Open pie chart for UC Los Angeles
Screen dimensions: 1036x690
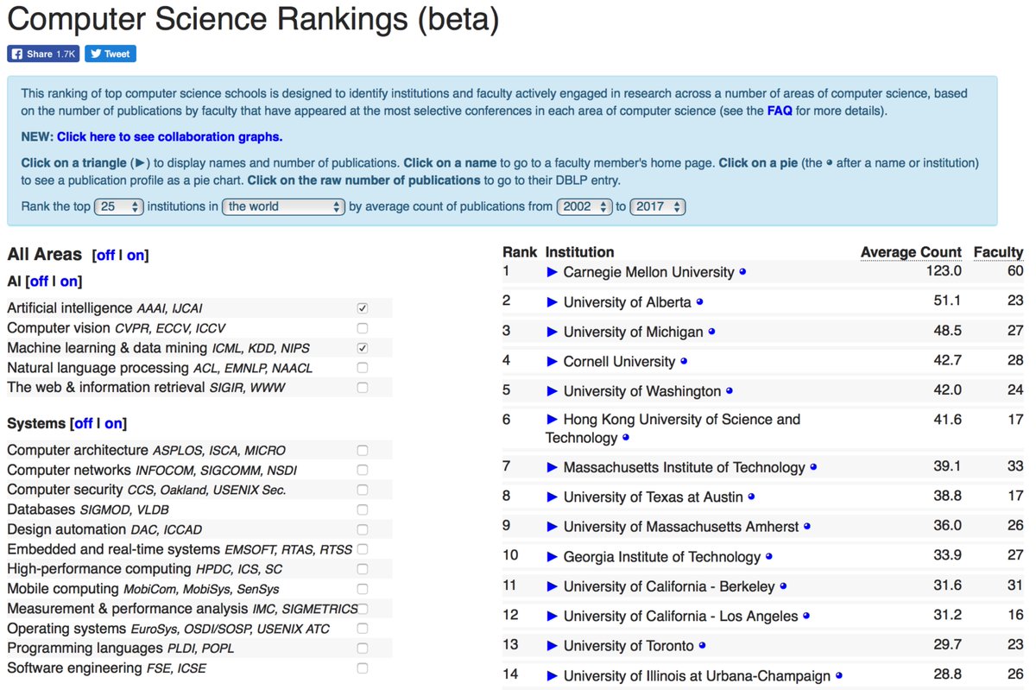coord(806,617)
